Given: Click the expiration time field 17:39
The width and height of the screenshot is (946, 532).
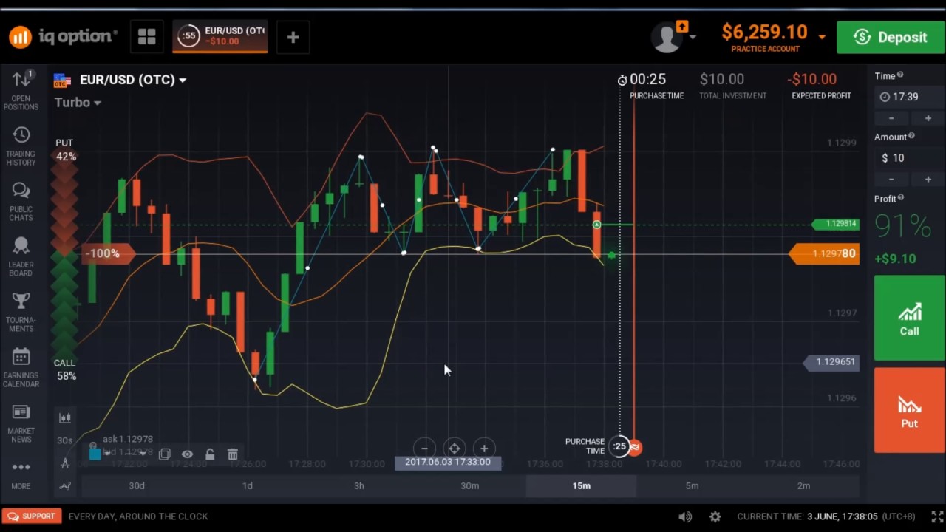Looking at the screenshot, I should coord(909,97).
